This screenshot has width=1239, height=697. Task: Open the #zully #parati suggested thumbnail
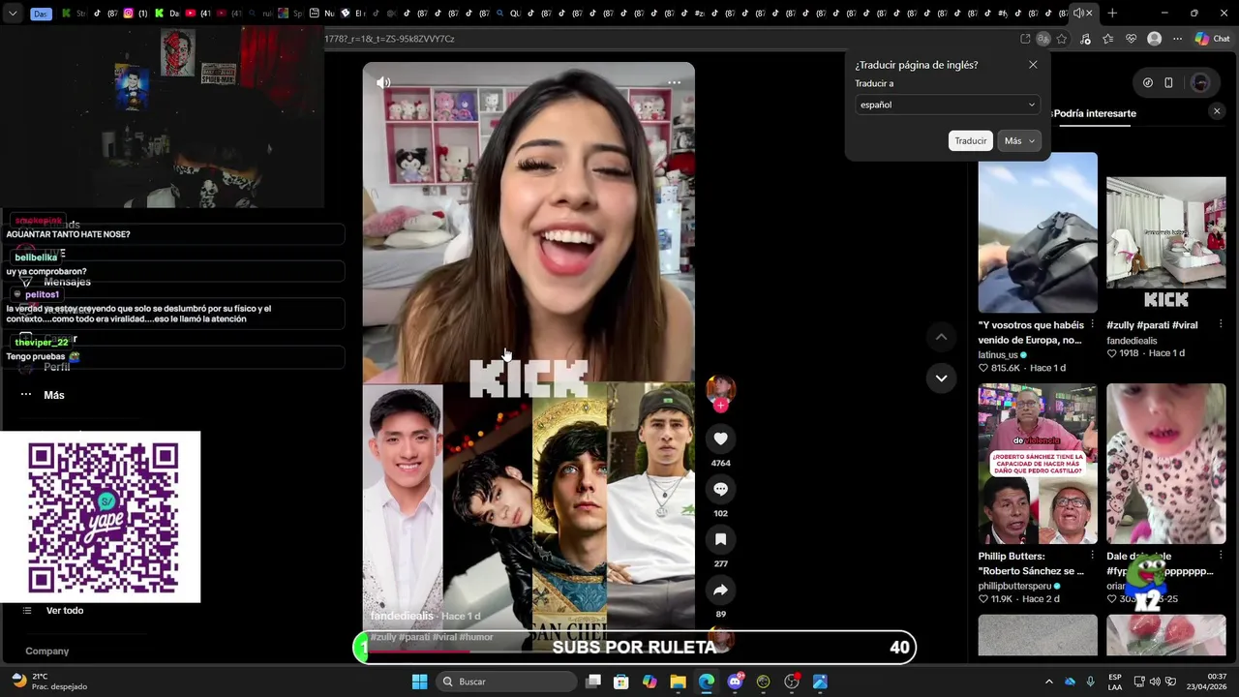click(x=1165, y=232)
